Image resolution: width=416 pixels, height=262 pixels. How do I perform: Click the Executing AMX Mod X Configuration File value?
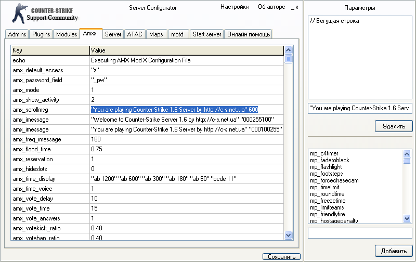(x=187, y=60)
